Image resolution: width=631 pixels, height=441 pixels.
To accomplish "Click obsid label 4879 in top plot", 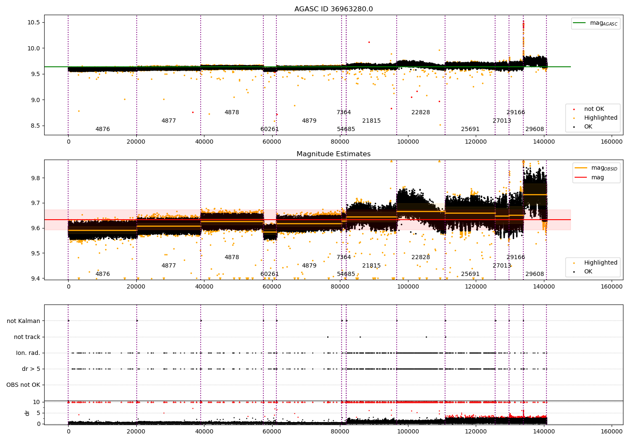I will point(309,121).
